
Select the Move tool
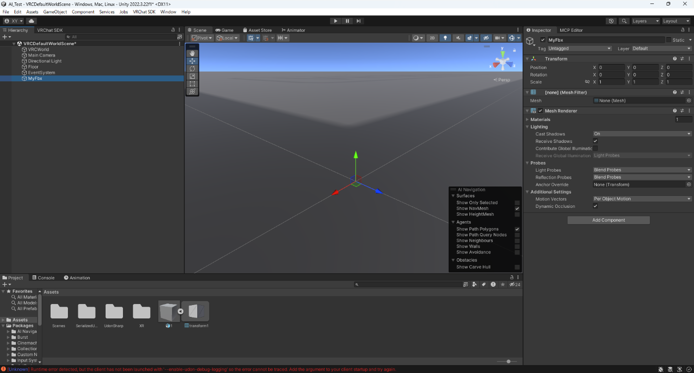[x=192, y=61]
